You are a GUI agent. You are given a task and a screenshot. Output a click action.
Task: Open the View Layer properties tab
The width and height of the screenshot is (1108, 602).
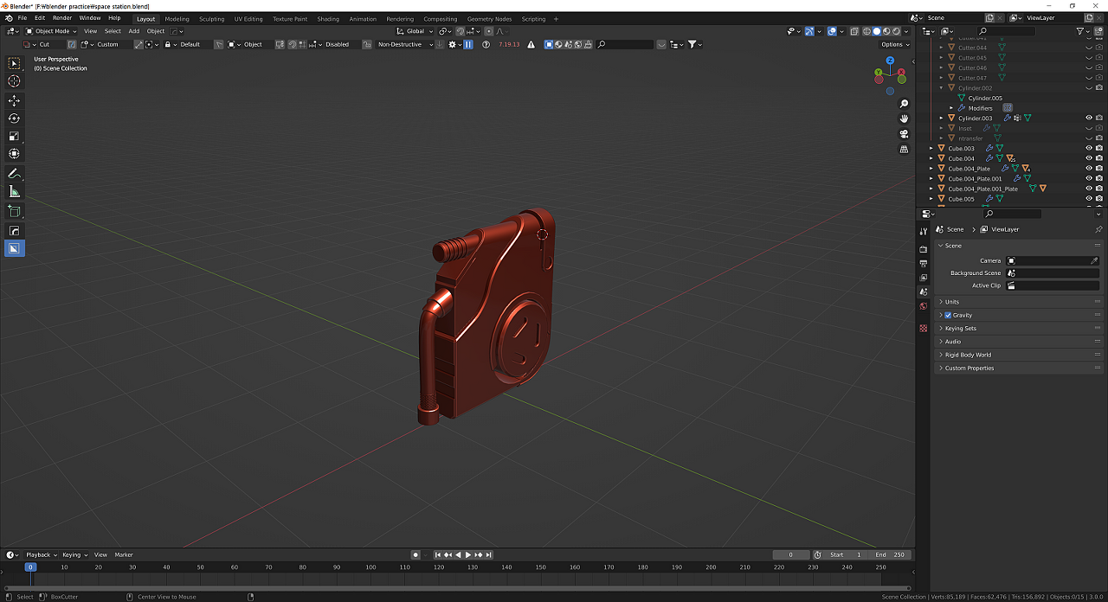pyautogui.click(x=924, y=278)
